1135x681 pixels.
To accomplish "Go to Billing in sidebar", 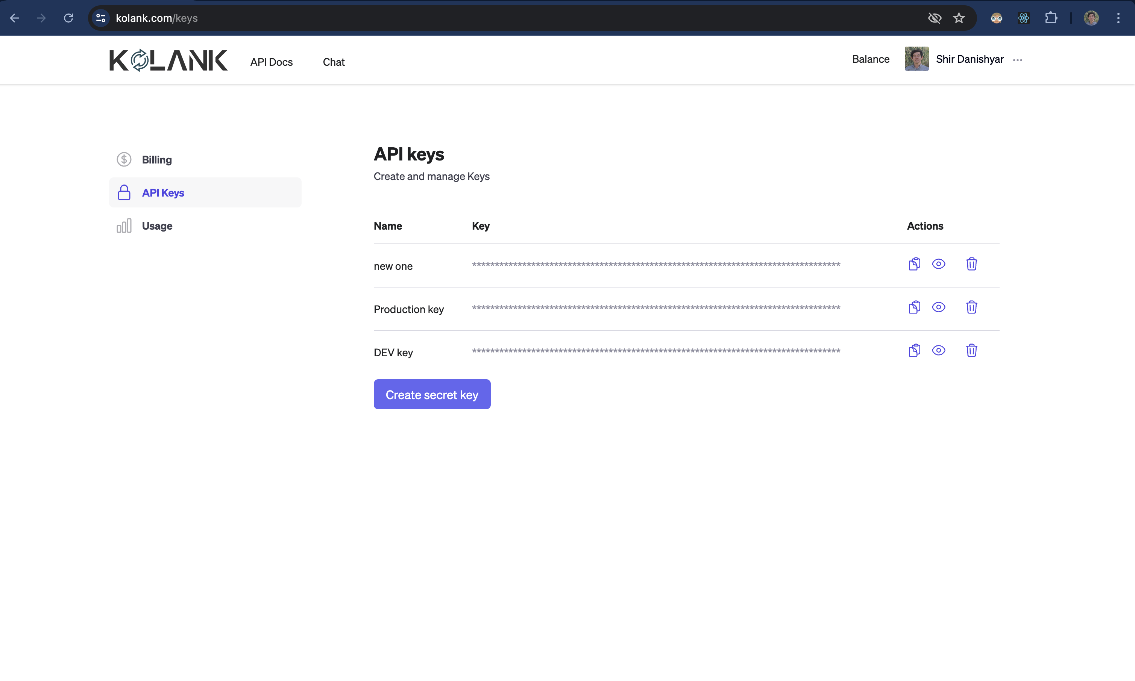I will (x=156, y=160).
